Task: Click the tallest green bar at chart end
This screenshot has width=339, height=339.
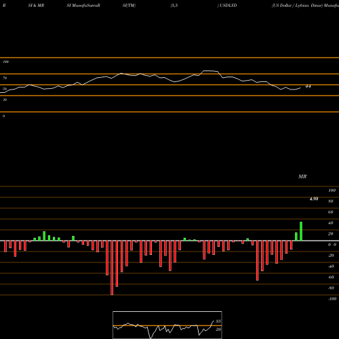Action: [301, 231]
